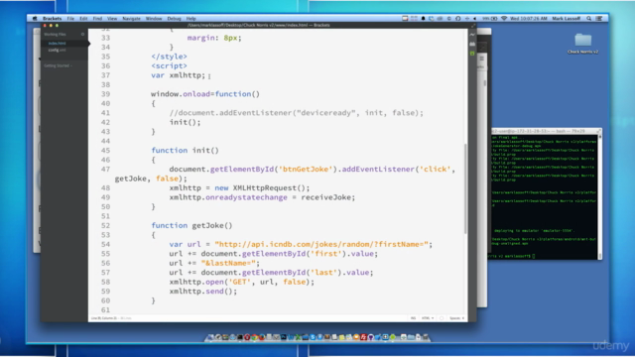
Task: Expand the Getting Started project dropdown
Action: coord(58,65)
